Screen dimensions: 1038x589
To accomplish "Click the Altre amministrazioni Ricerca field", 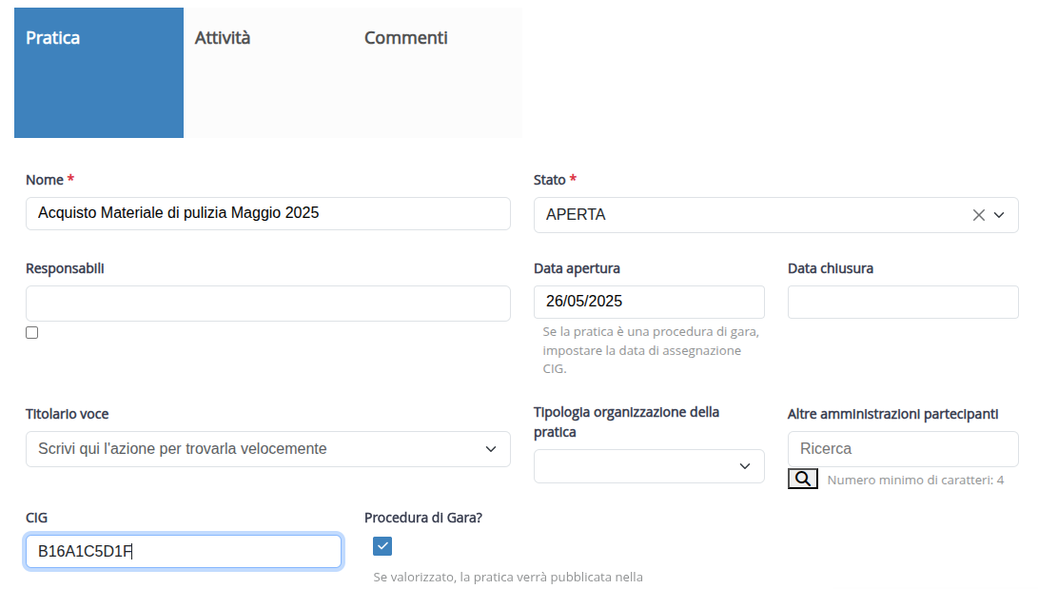I will tap(903, 449).
